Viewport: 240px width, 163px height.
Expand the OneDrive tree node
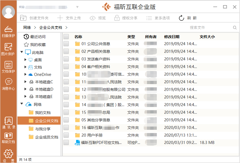pos(25,74)
